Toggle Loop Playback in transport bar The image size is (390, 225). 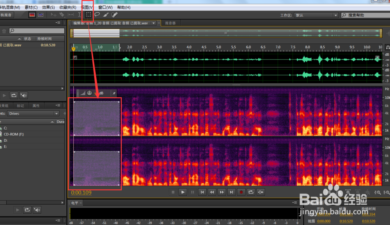pos(251,192)
